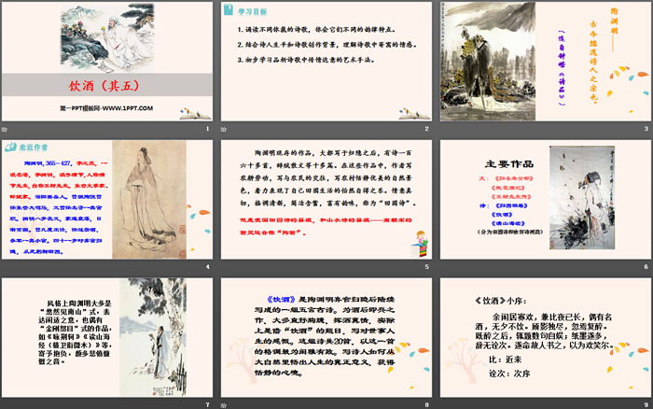The width and height of the screenshot is (653, 409).
Task: Click slide number 5 label
Action: pos(426,267)
